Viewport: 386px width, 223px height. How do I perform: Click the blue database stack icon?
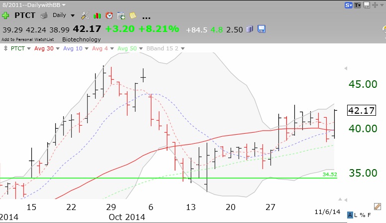pos(250,29)
